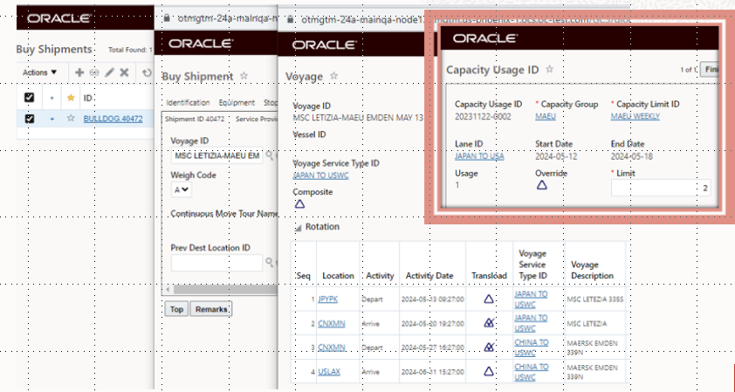735x392 pixels.
Task: Open CNXMN location link in Arrive row
Action: point(332,324)
